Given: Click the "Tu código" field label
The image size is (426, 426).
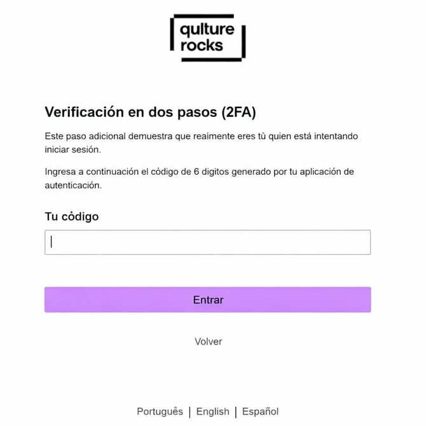Looking at the screenshot, I should (x=71, y=216).
